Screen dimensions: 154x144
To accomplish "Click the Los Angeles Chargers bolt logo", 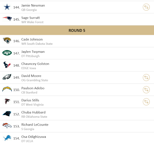I will click(x=7, y=89).
